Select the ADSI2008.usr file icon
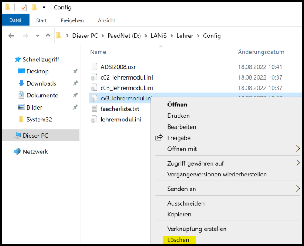 tap(95, 66)
